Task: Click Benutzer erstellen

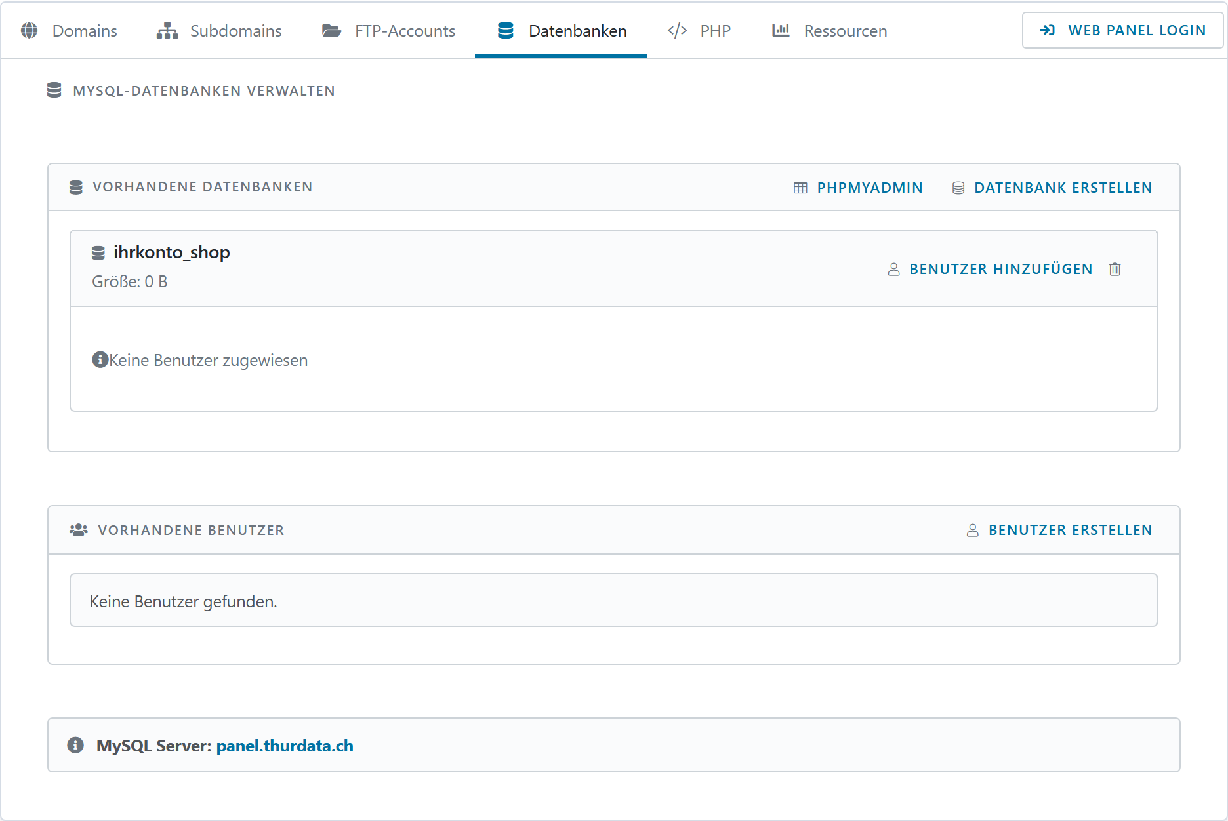Action: click(x=1059, y=530)
